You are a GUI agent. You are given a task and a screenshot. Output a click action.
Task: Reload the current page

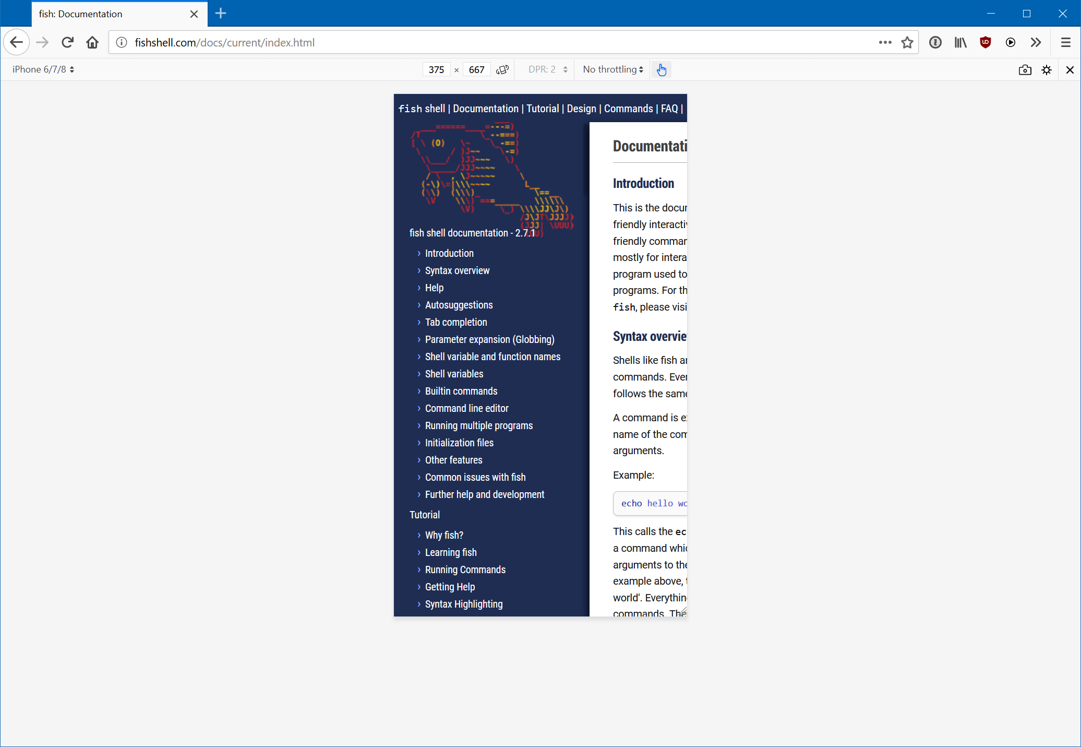point(67,42)
